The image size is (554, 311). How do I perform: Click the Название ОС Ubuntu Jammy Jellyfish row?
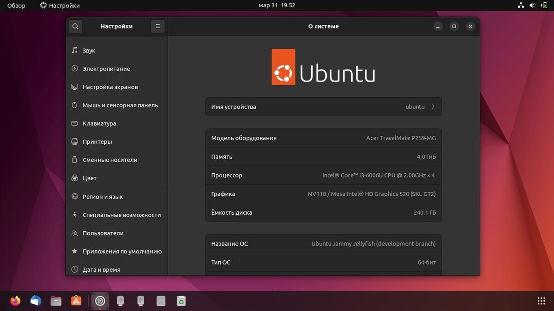(323, 243)
